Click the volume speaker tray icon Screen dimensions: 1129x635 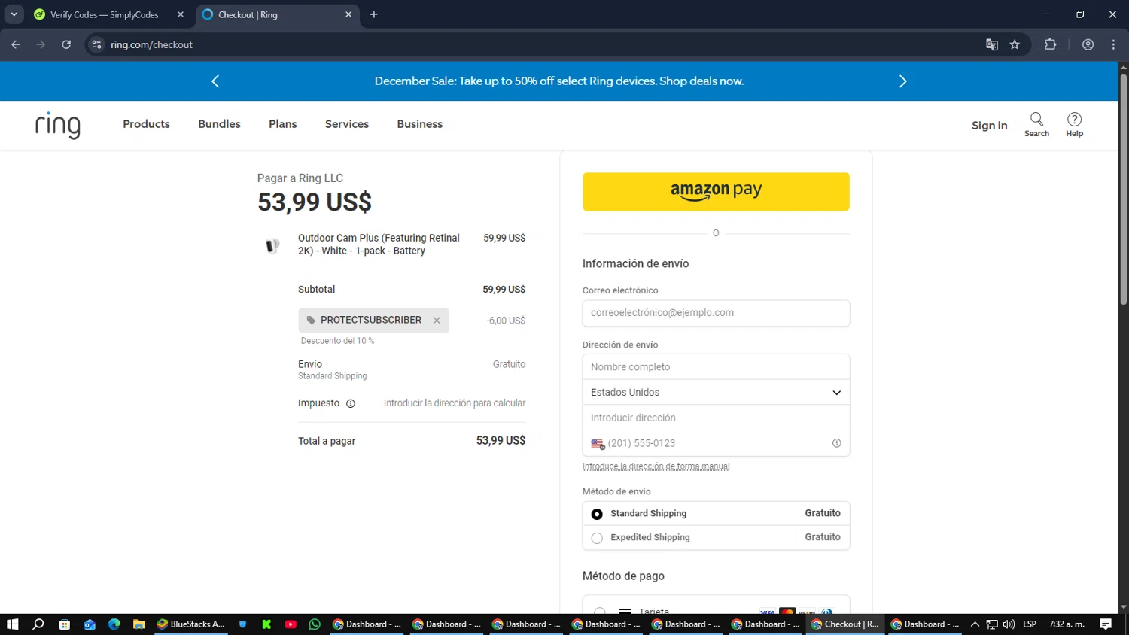click(x=1009, y=624)
